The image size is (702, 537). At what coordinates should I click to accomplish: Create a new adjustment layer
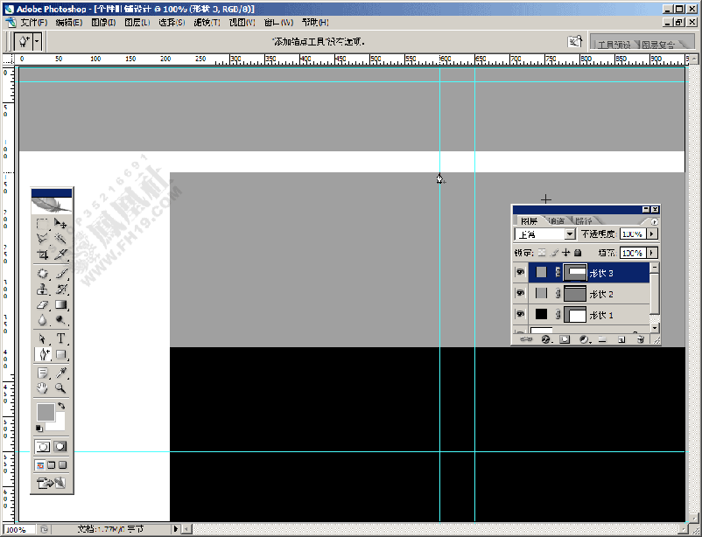pyautogui.click(x=584, y=339)
